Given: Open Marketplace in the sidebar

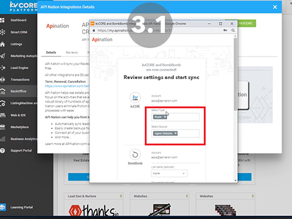Looking at the screenshot, I should [x=19, y=127].
